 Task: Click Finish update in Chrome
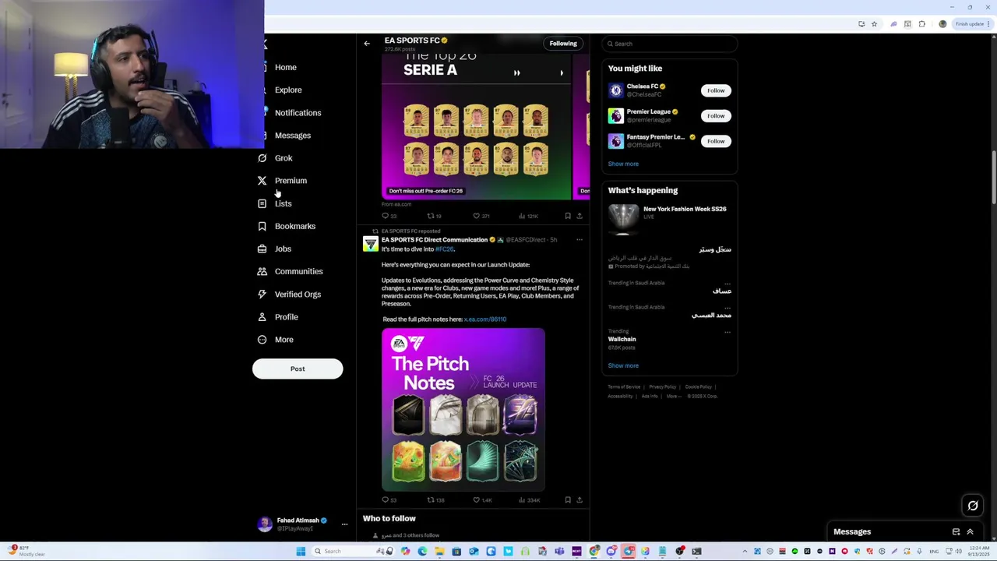[x=970, y=24]
